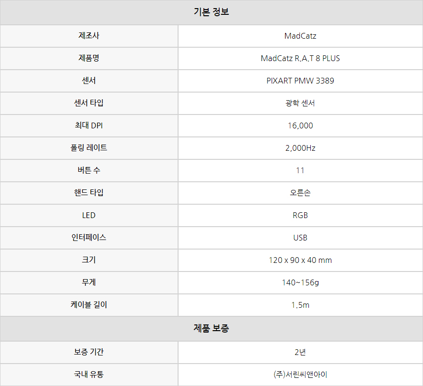Click the MadCatz manufacturer value
Image resolution: width=423 pixels, height=386 pixels.
pyautogui.click(x=300, y=36)
